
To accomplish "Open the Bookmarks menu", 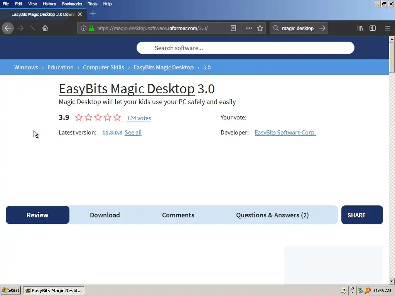I will [72, 4].
